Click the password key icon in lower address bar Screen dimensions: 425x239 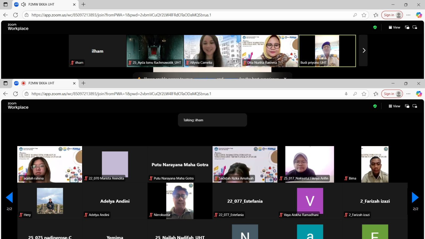tap(355, 94)
